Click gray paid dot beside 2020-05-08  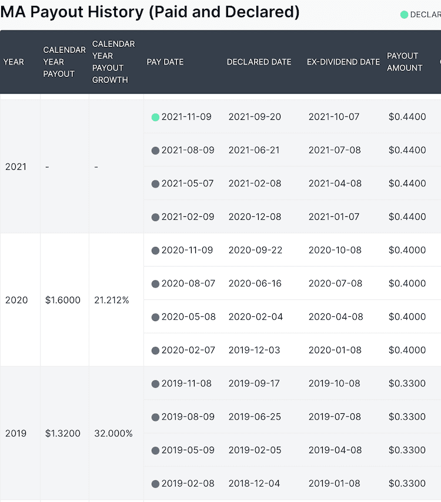click(155, 317)
